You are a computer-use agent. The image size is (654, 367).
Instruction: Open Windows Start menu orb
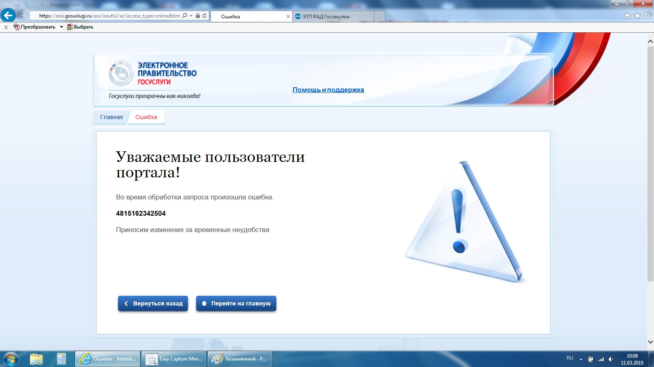coord(11,359)
